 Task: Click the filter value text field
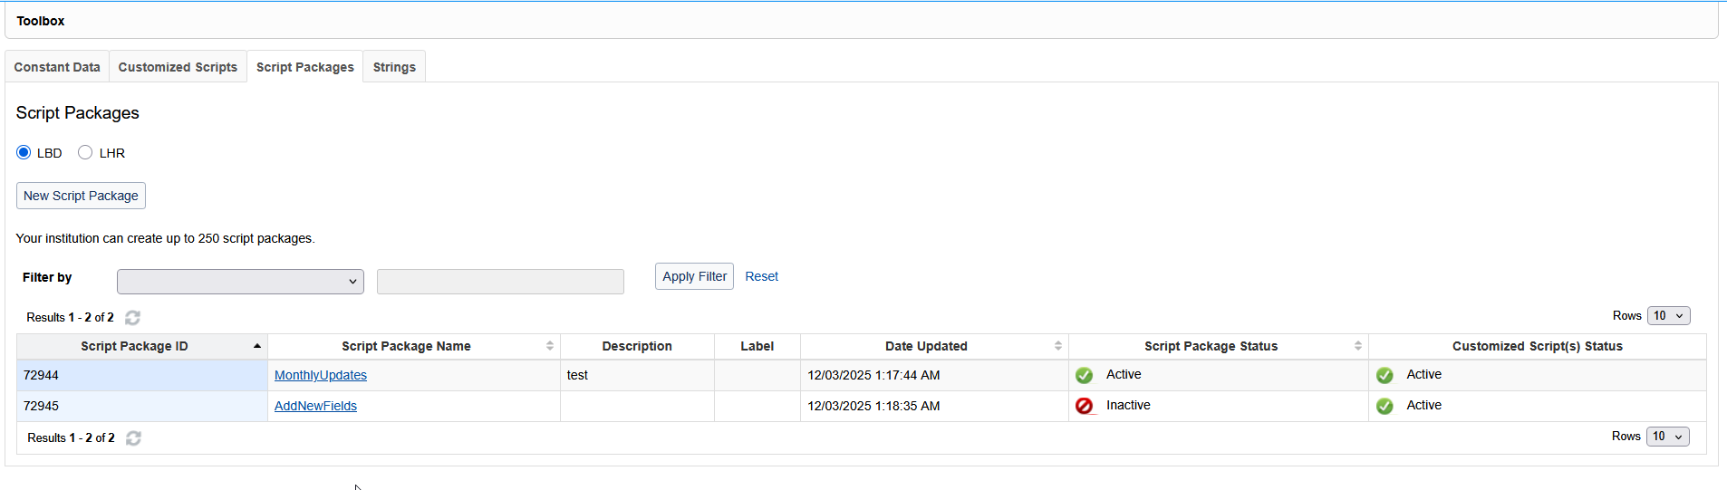[500, 282]
